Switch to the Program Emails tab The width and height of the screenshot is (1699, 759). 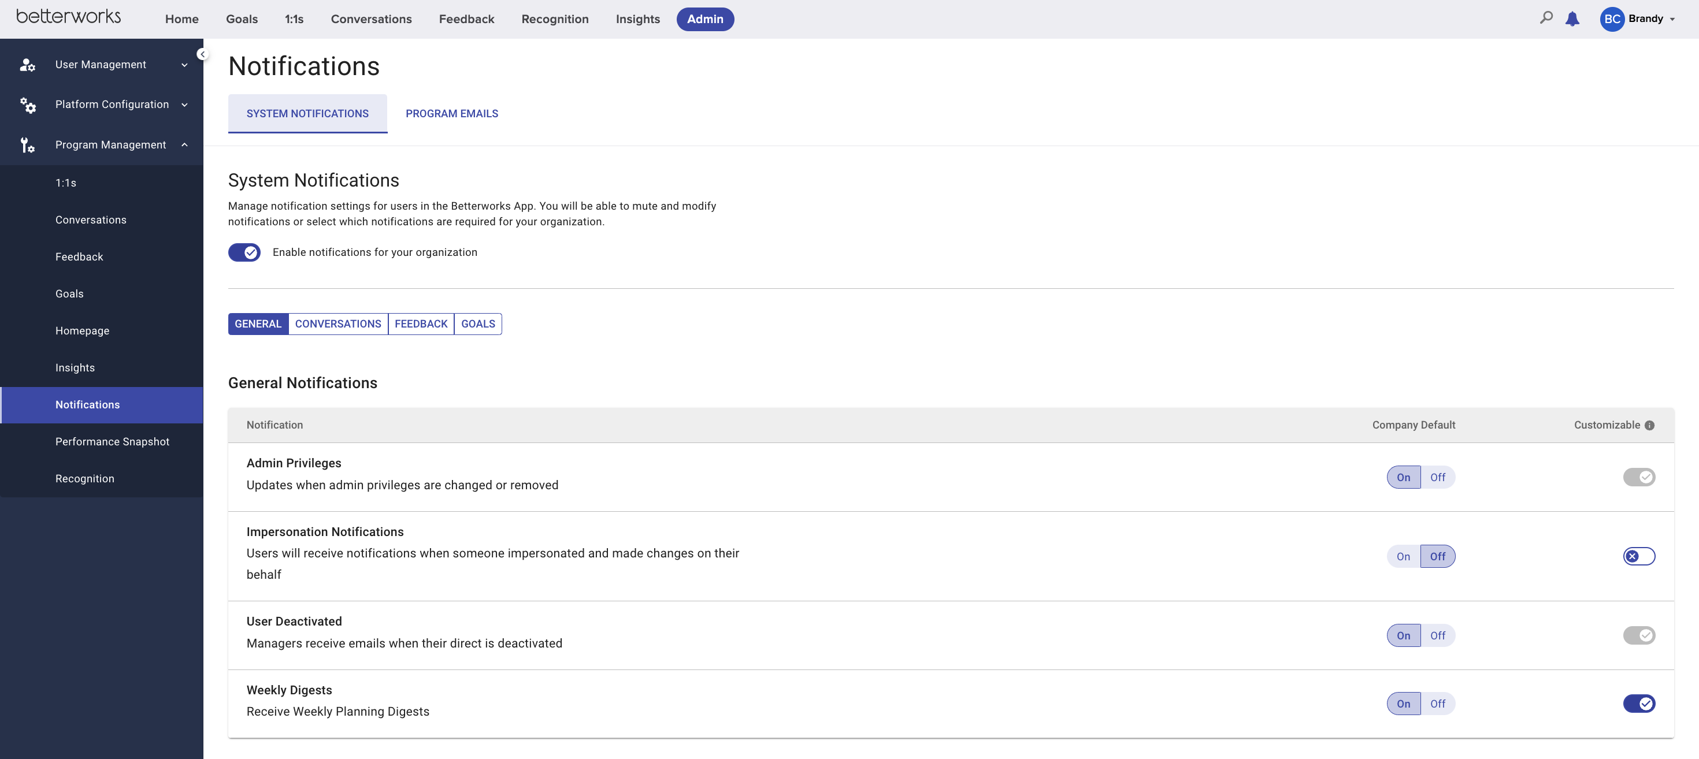[x=452, y=113]
